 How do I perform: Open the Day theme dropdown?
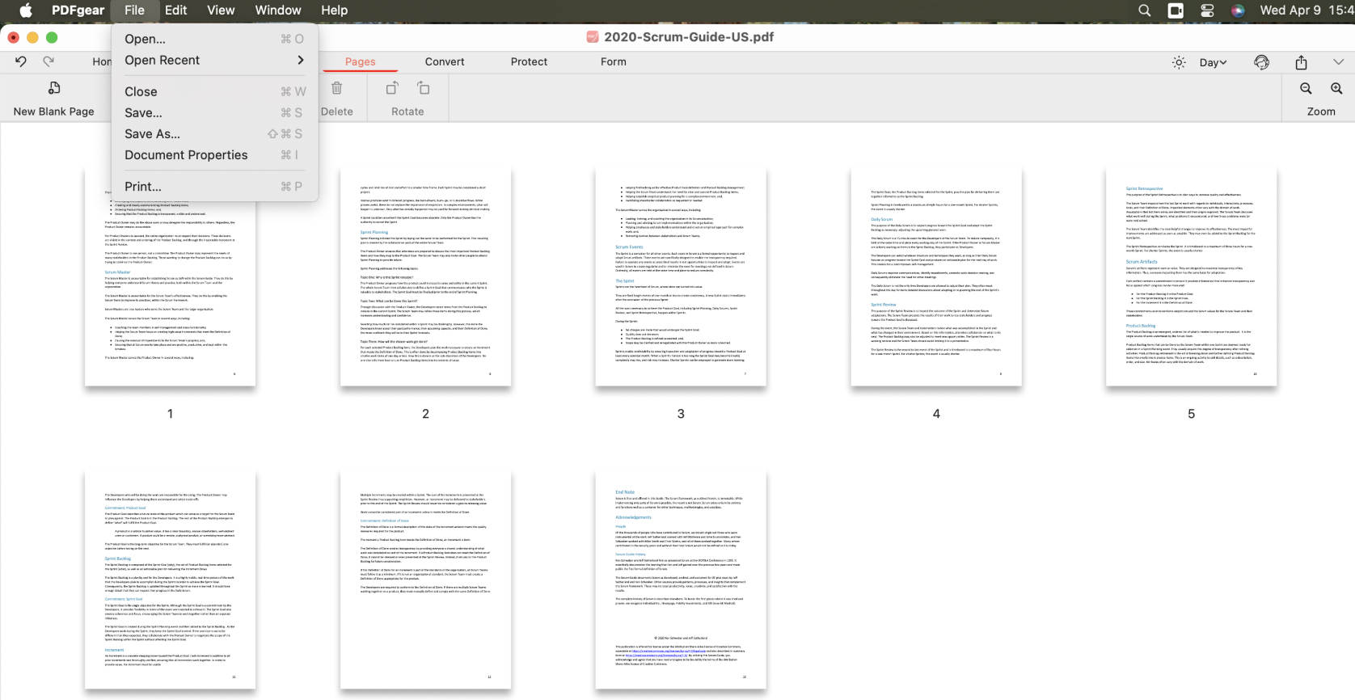1213,62
